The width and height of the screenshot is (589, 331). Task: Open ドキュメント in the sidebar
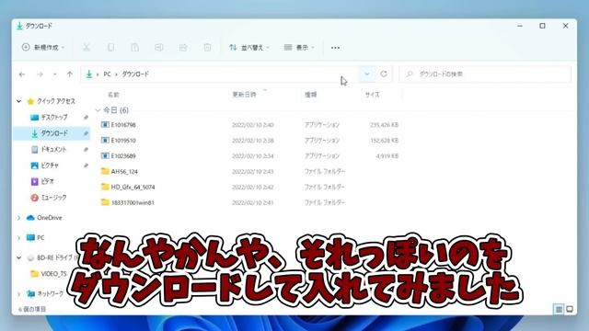click(x=53, y=149)
